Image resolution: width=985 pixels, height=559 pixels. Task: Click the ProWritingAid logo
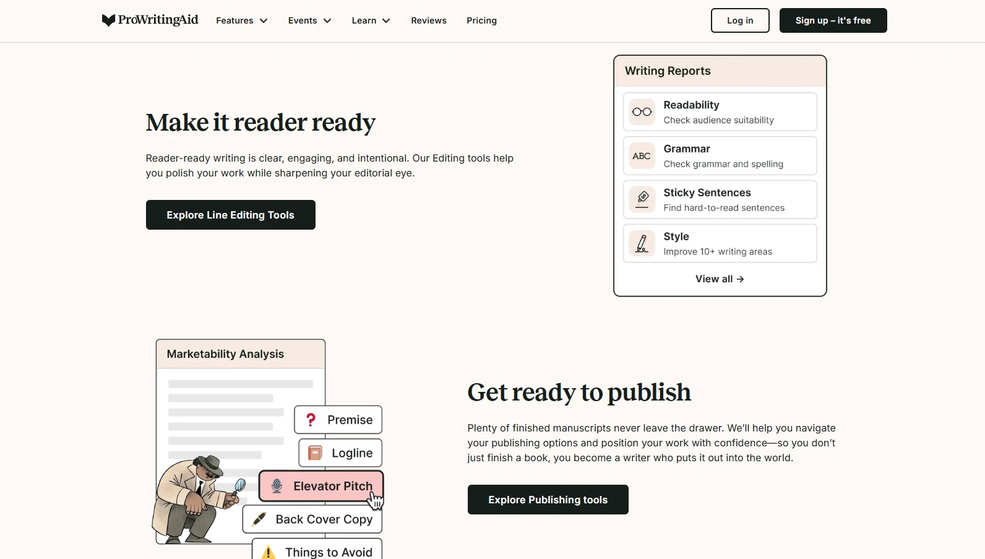point(150,20)
